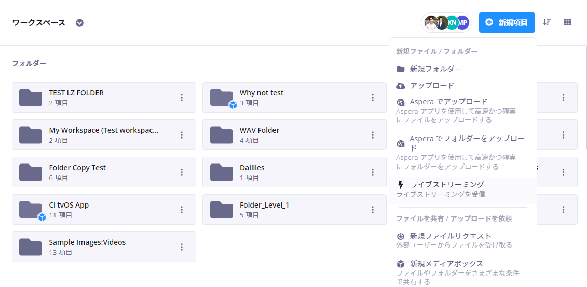Expand the ワークスペース dropdown arrow
The width and height of the screenshot is (587, 287).
tap(79, 23)
